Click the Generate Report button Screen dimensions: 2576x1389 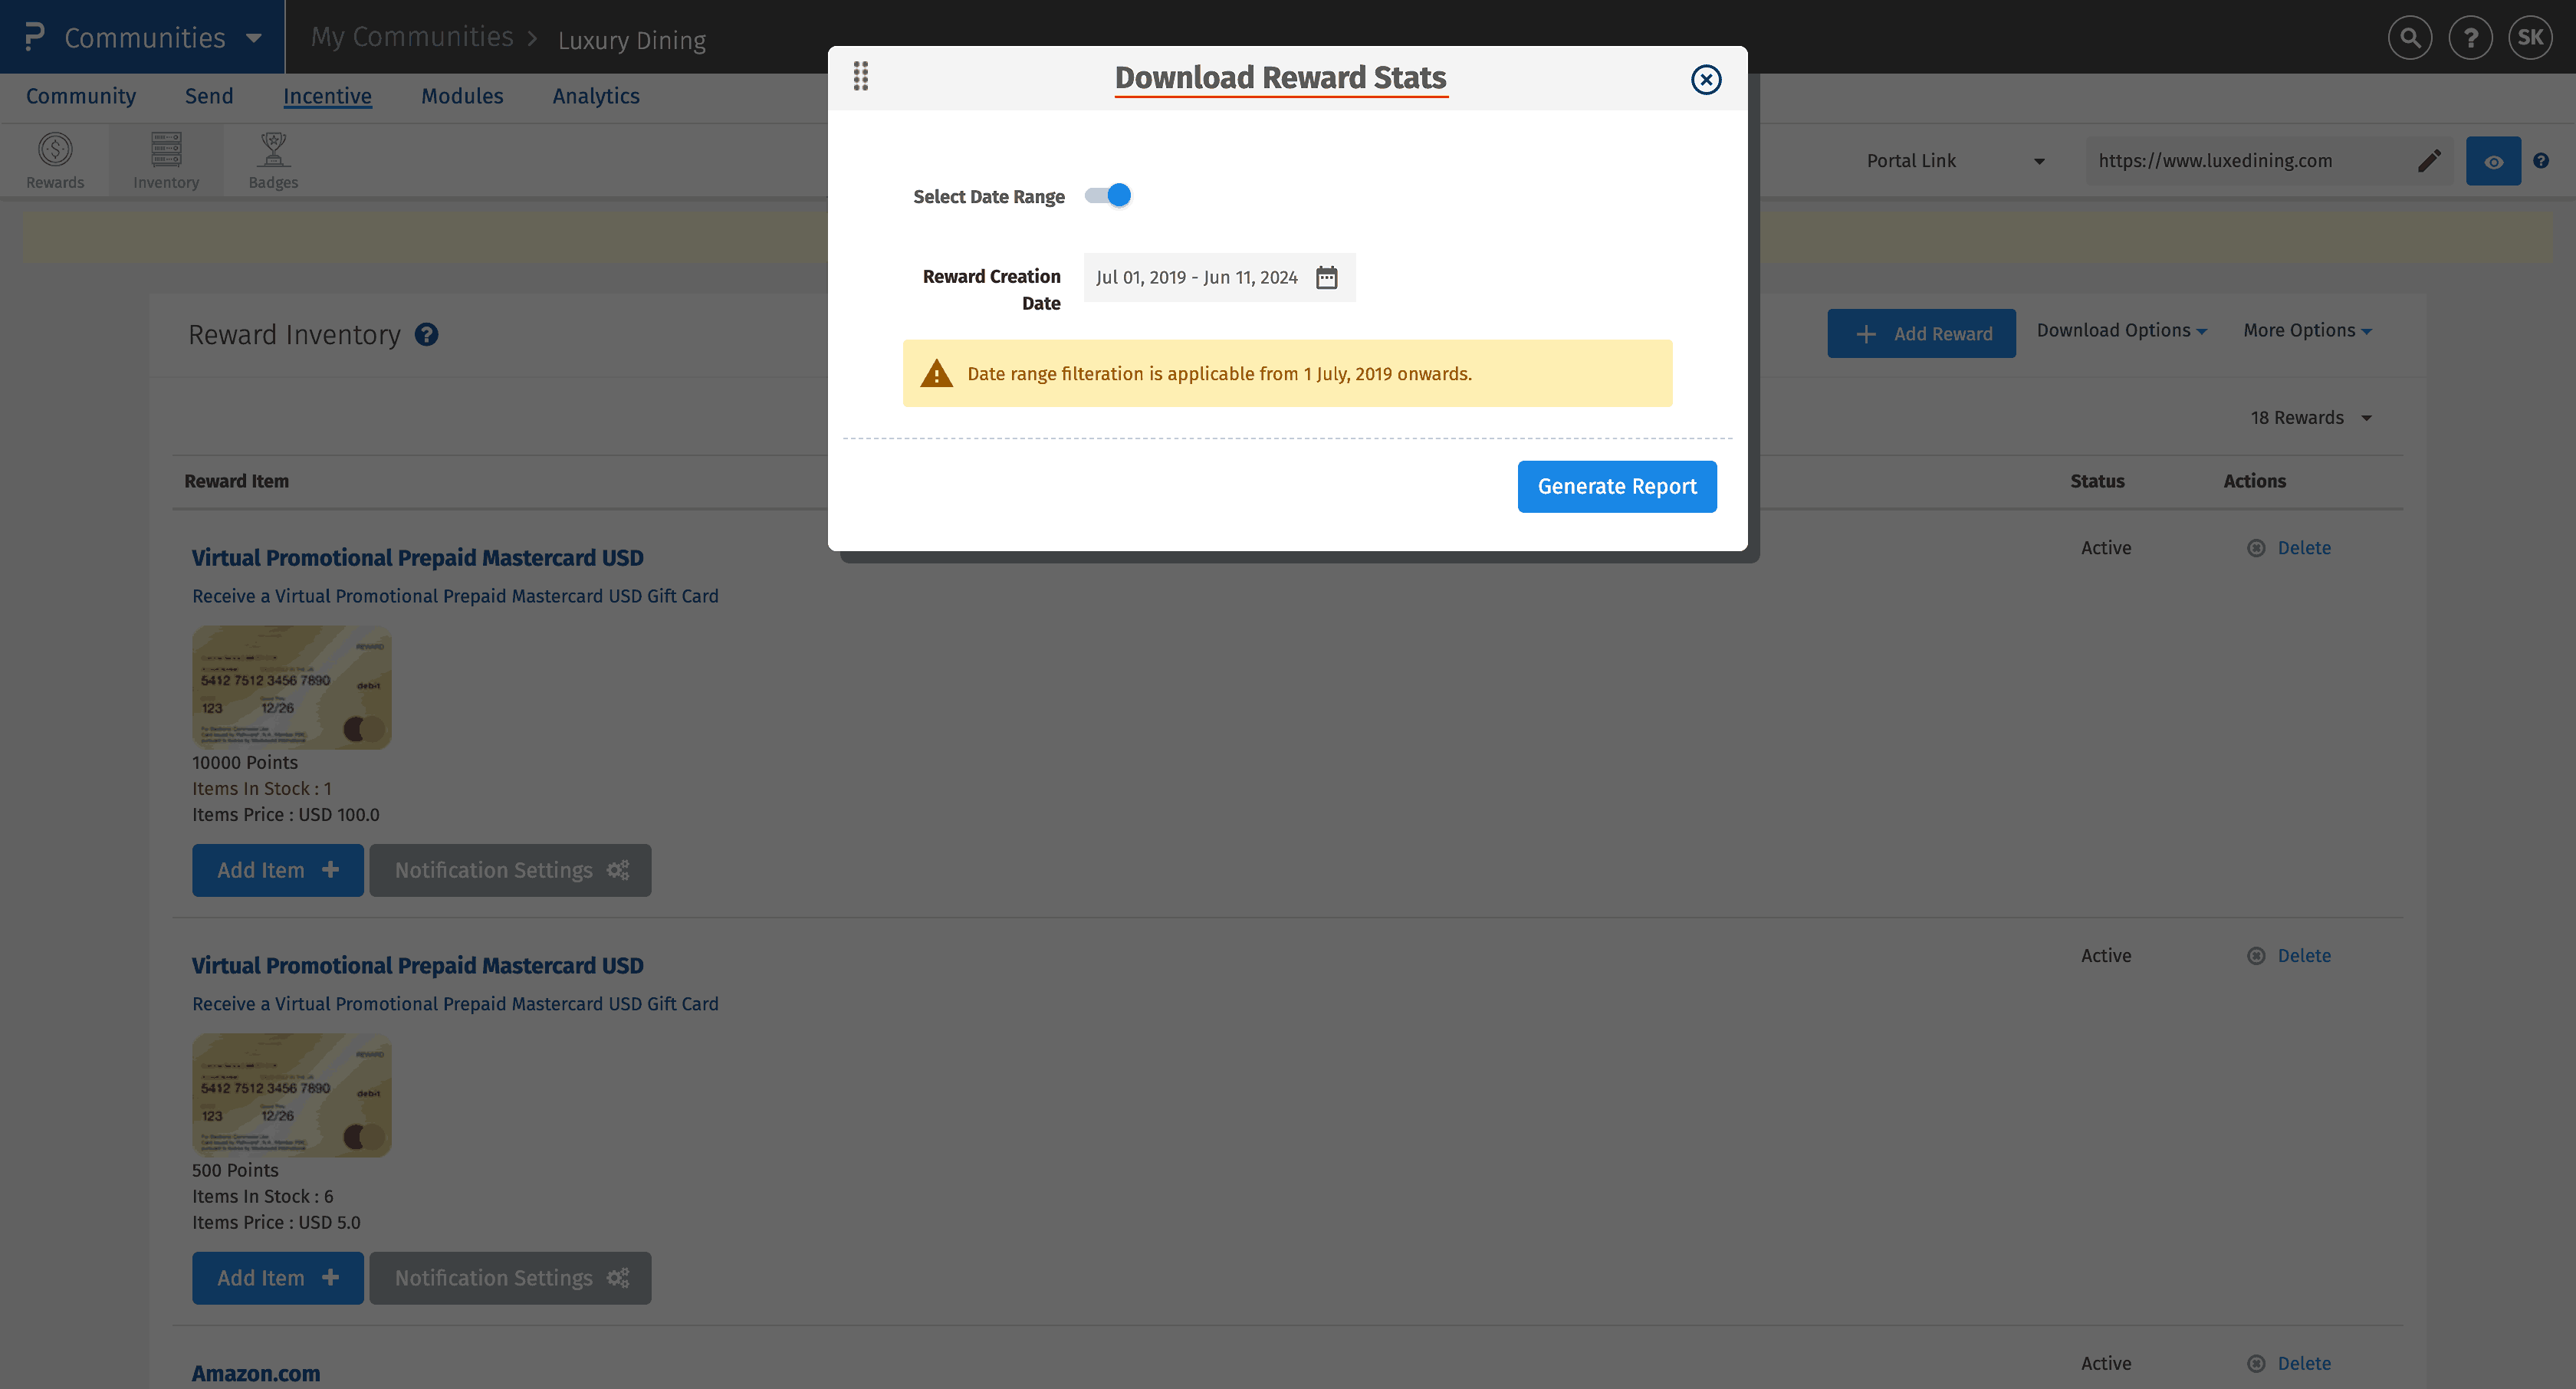tap(1616, 486)
